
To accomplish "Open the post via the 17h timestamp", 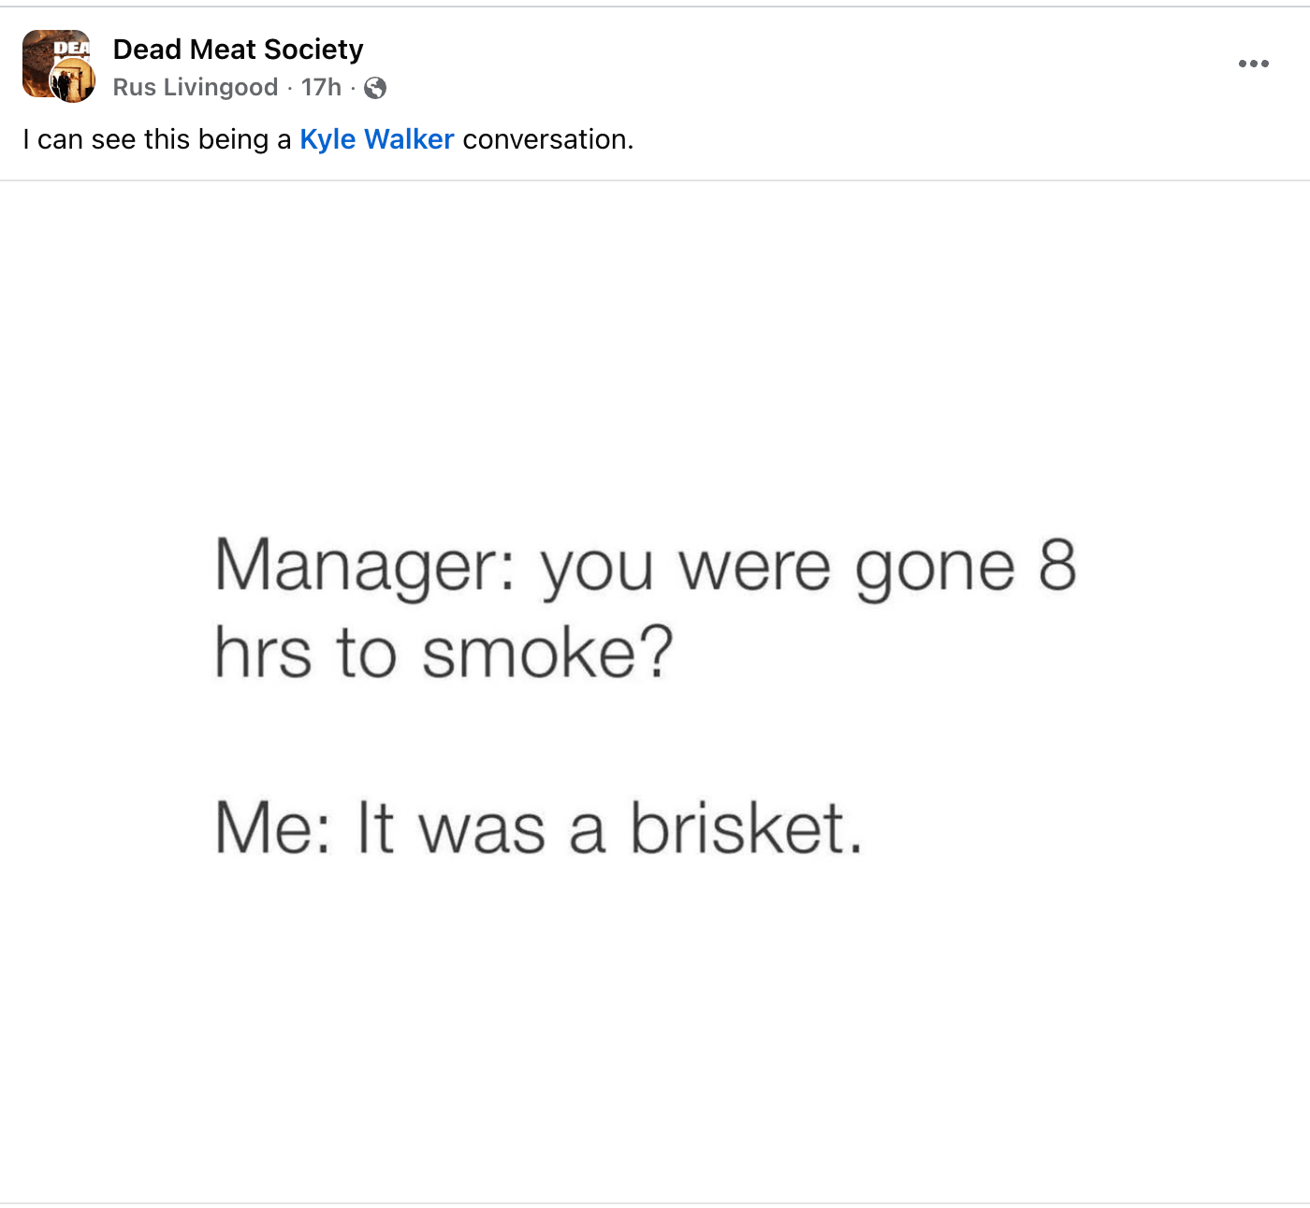I will point(321,87).
